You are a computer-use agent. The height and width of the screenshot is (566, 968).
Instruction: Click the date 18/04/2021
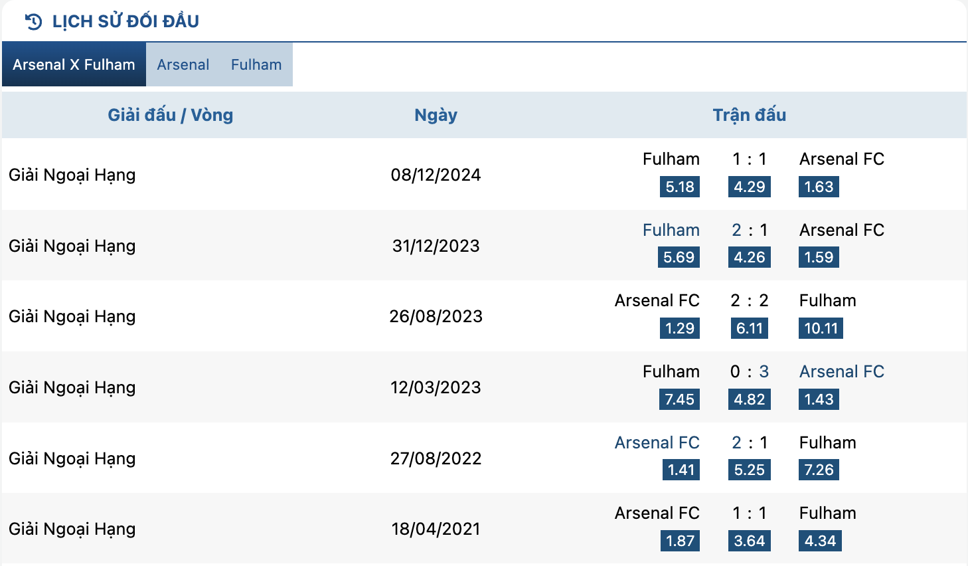436,529
